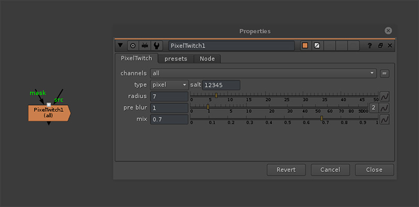Close the Properties pane with round X

[x=388, y=31]
